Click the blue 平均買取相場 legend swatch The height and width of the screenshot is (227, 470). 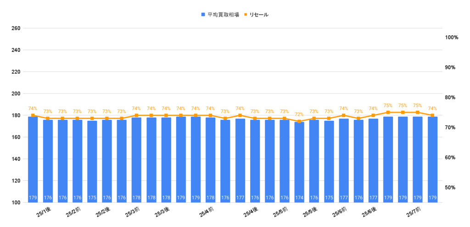coord(203,15)
